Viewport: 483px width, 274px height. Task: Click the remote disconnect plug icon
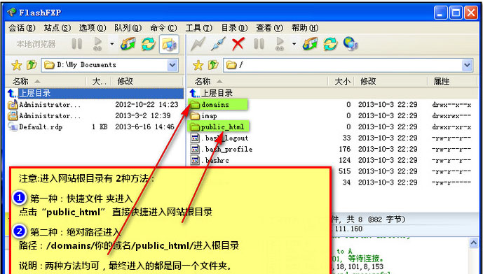218,44
